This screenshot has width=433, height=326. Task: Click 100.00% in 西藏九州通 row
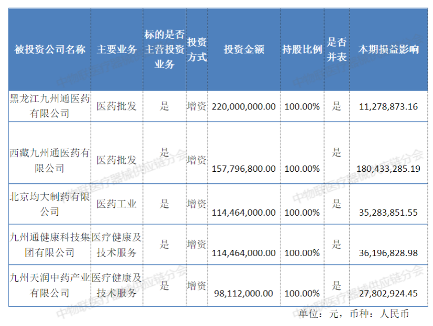302,169
